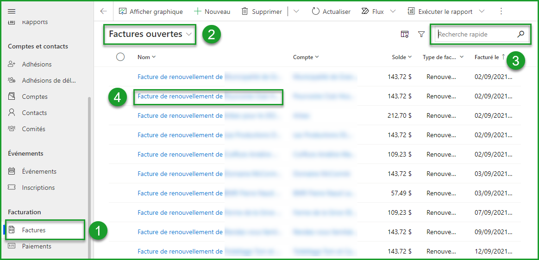The width and height of the screenshot is (539, 260).
Task: Click the Recherche rapide search field
Action: pos(475,34)
